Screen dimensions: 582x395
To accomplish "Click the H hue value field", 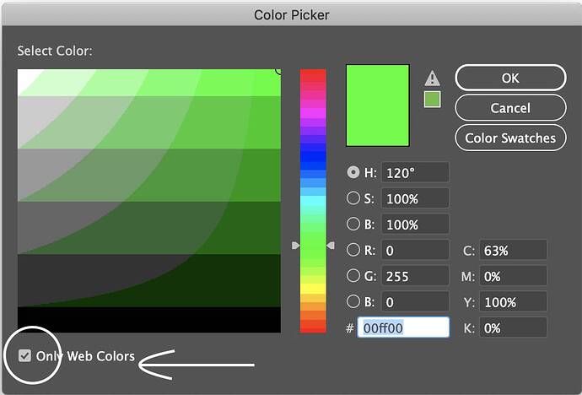I will point(415,172).
